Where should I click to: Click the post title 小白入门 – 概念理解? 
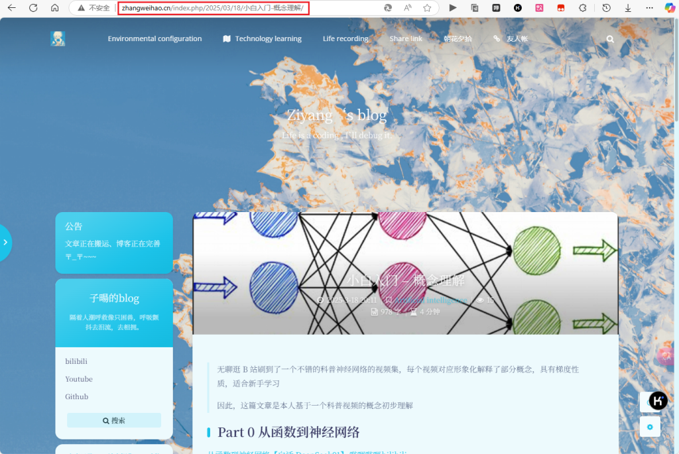(405, 280)
